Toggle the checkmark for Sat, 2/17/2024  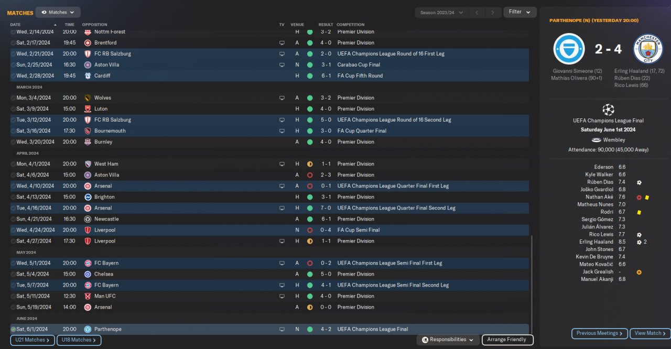pyautogui.click(x=13, y=42)
